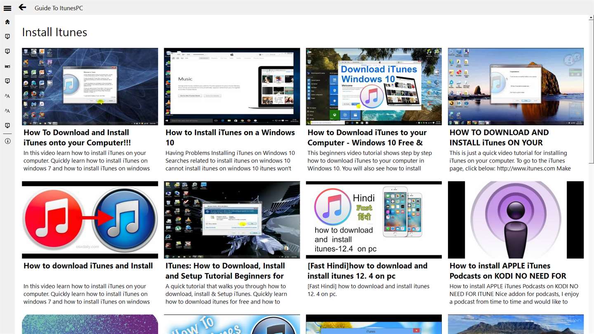This screenshot has width=594, height=334.
Task: Click the '[Fast Hindi] how to download and install itunes' description
Action: (368, 290)
